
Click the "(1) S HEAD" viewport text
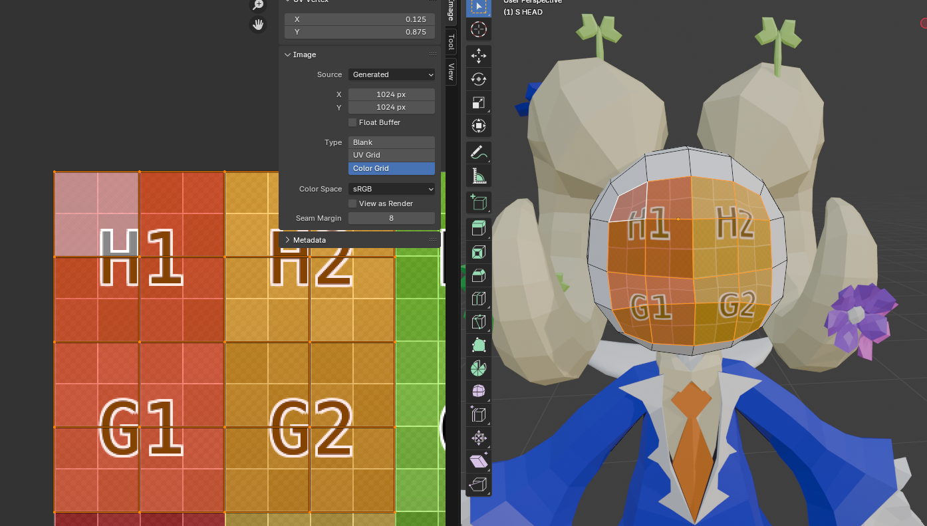(x=523, y=12)
